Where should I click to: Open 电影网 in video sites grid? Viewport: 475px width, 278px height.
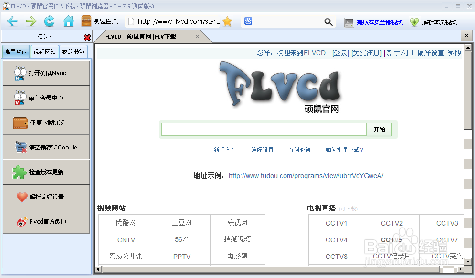click(238, 256)
